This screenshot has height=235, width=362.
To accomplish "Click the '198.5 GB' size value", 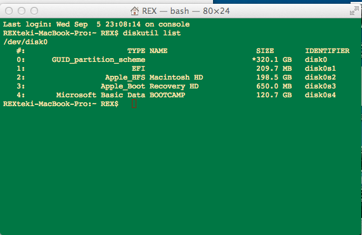I will [x=274, y=77].
